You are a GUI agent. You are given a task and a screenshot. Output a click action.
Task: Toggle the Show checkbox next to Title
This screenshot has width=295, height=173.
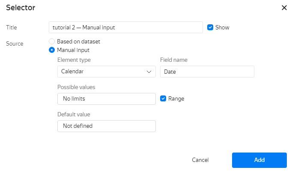(x=210, y=27)
